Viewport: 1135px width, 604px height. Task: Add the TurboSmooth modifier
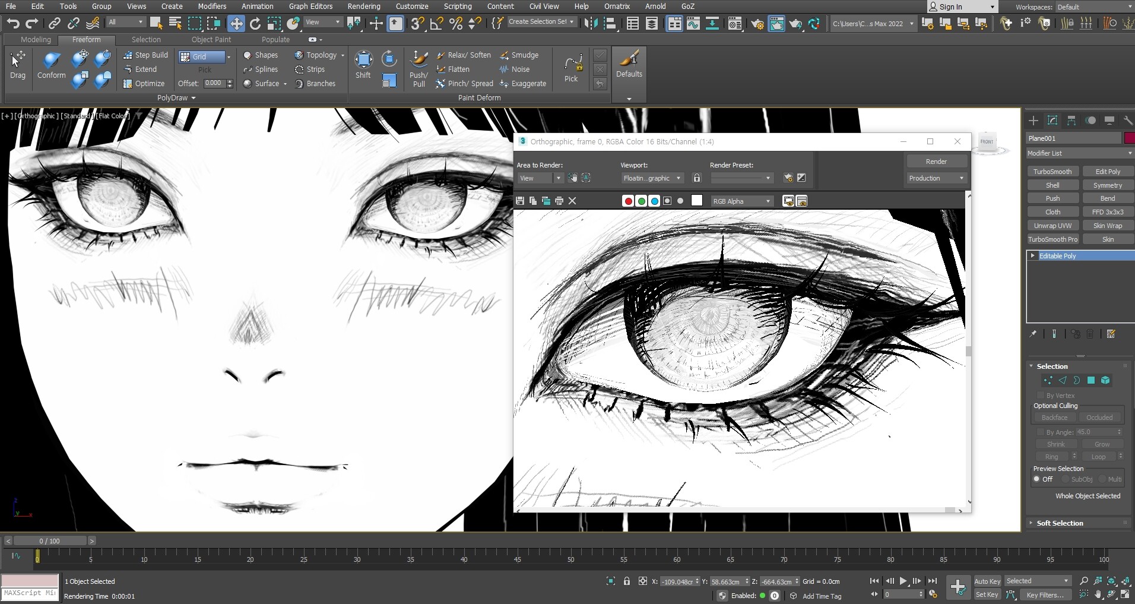[x=1052, y=172]
